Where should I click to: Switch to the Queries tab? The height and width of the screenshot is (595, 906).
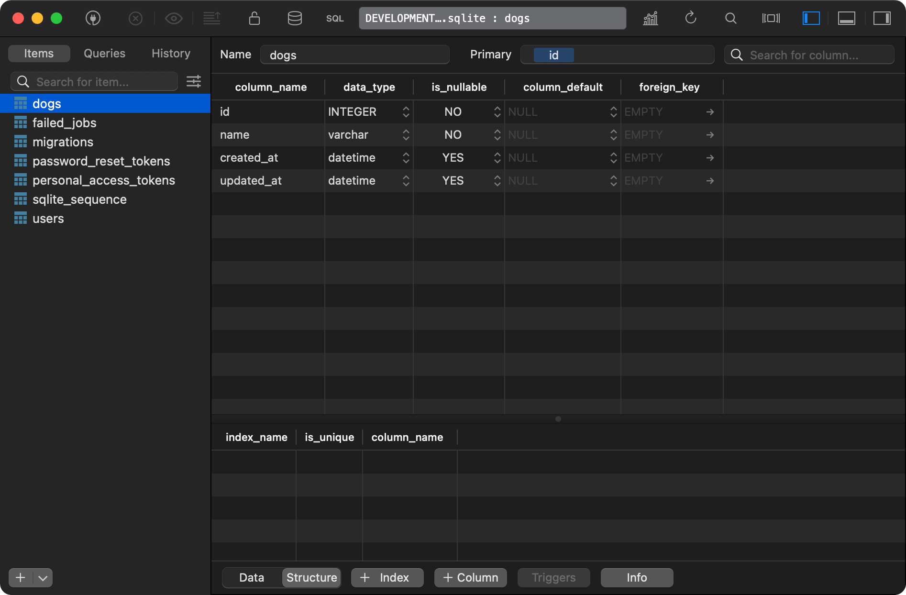pos(104,54)
